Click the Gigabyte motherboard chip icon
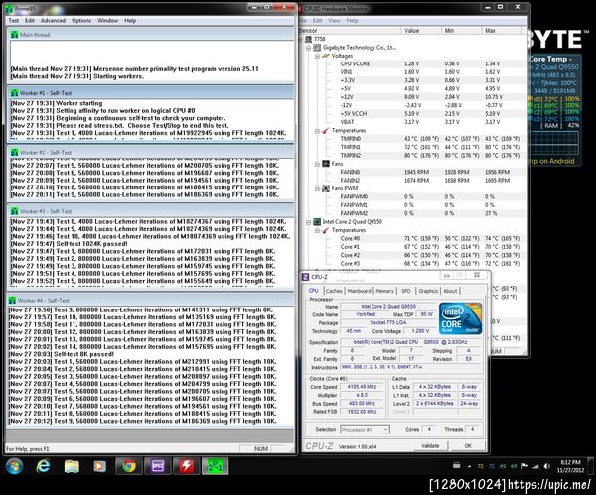Screen dimensions: 596x495 tap(317, 48)
